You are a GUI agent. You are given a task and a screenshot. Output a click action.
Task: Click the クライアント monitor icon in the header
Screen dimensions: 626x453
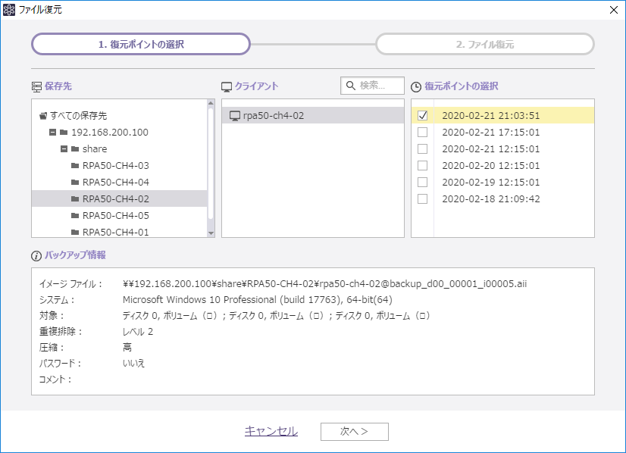tap(227, 86)
